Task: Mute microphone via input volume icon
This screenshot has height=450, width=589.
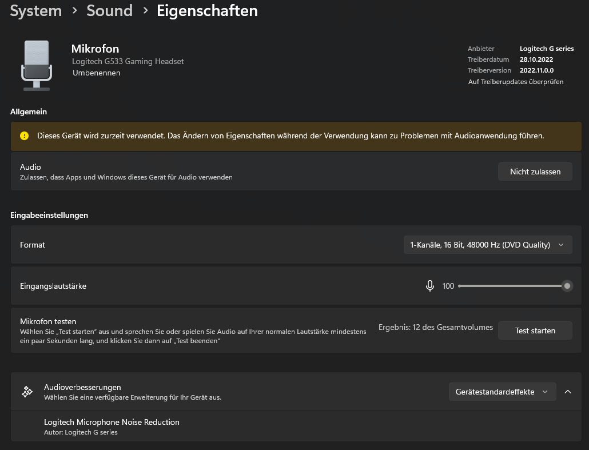Action: [x=429, y=286]
